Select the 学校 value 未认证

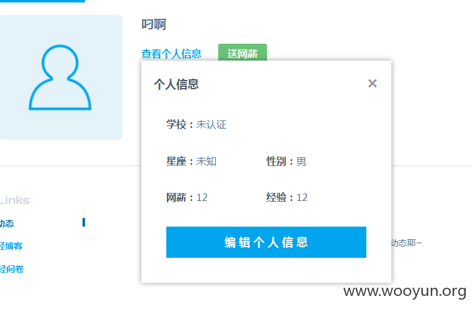click(x=211, y=124)
